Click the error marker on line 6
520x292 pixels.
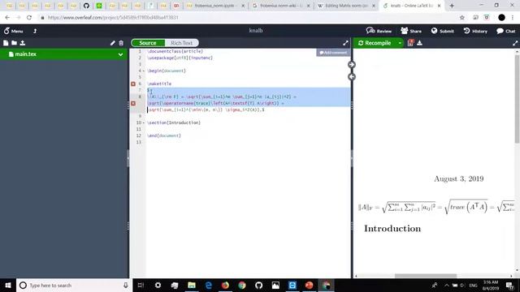tap(133, 84)
